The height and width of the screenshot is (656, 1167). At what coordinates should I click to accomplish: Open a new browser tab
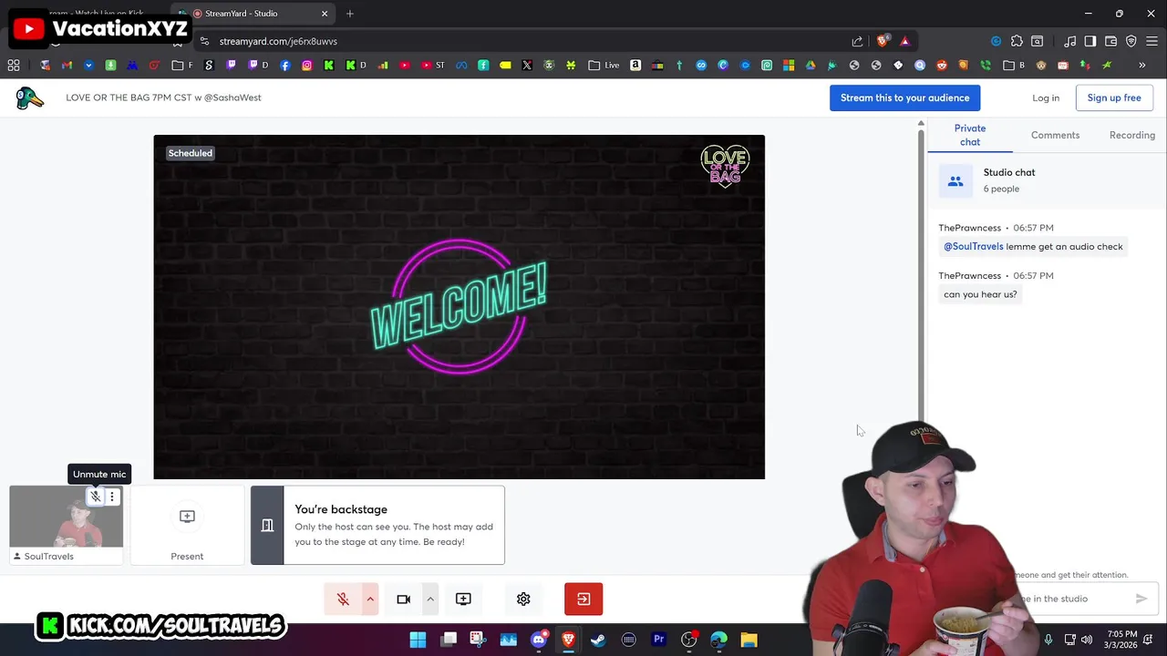tap(350, 14)
